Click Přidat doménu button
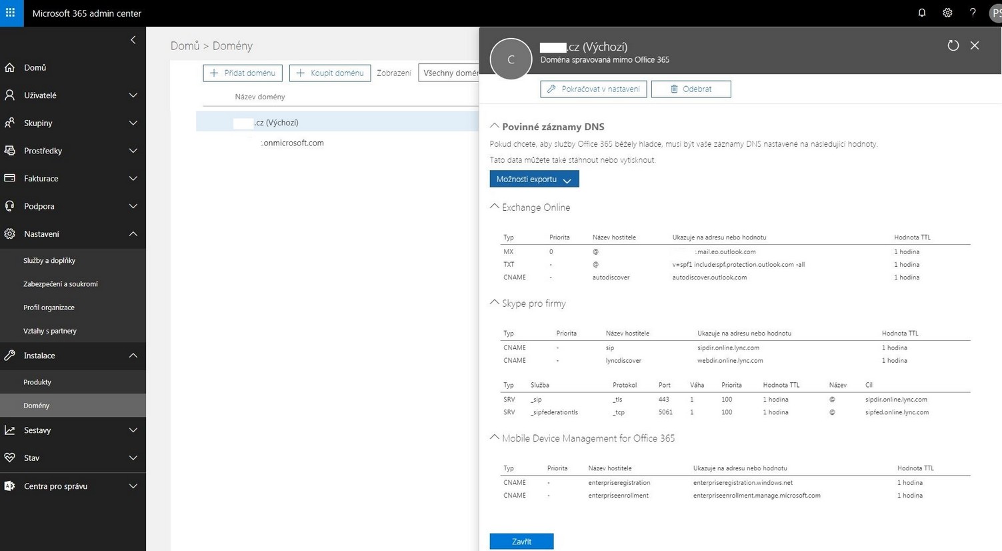The width and height of the screenshot is (1002, 551). pos(243,73)
